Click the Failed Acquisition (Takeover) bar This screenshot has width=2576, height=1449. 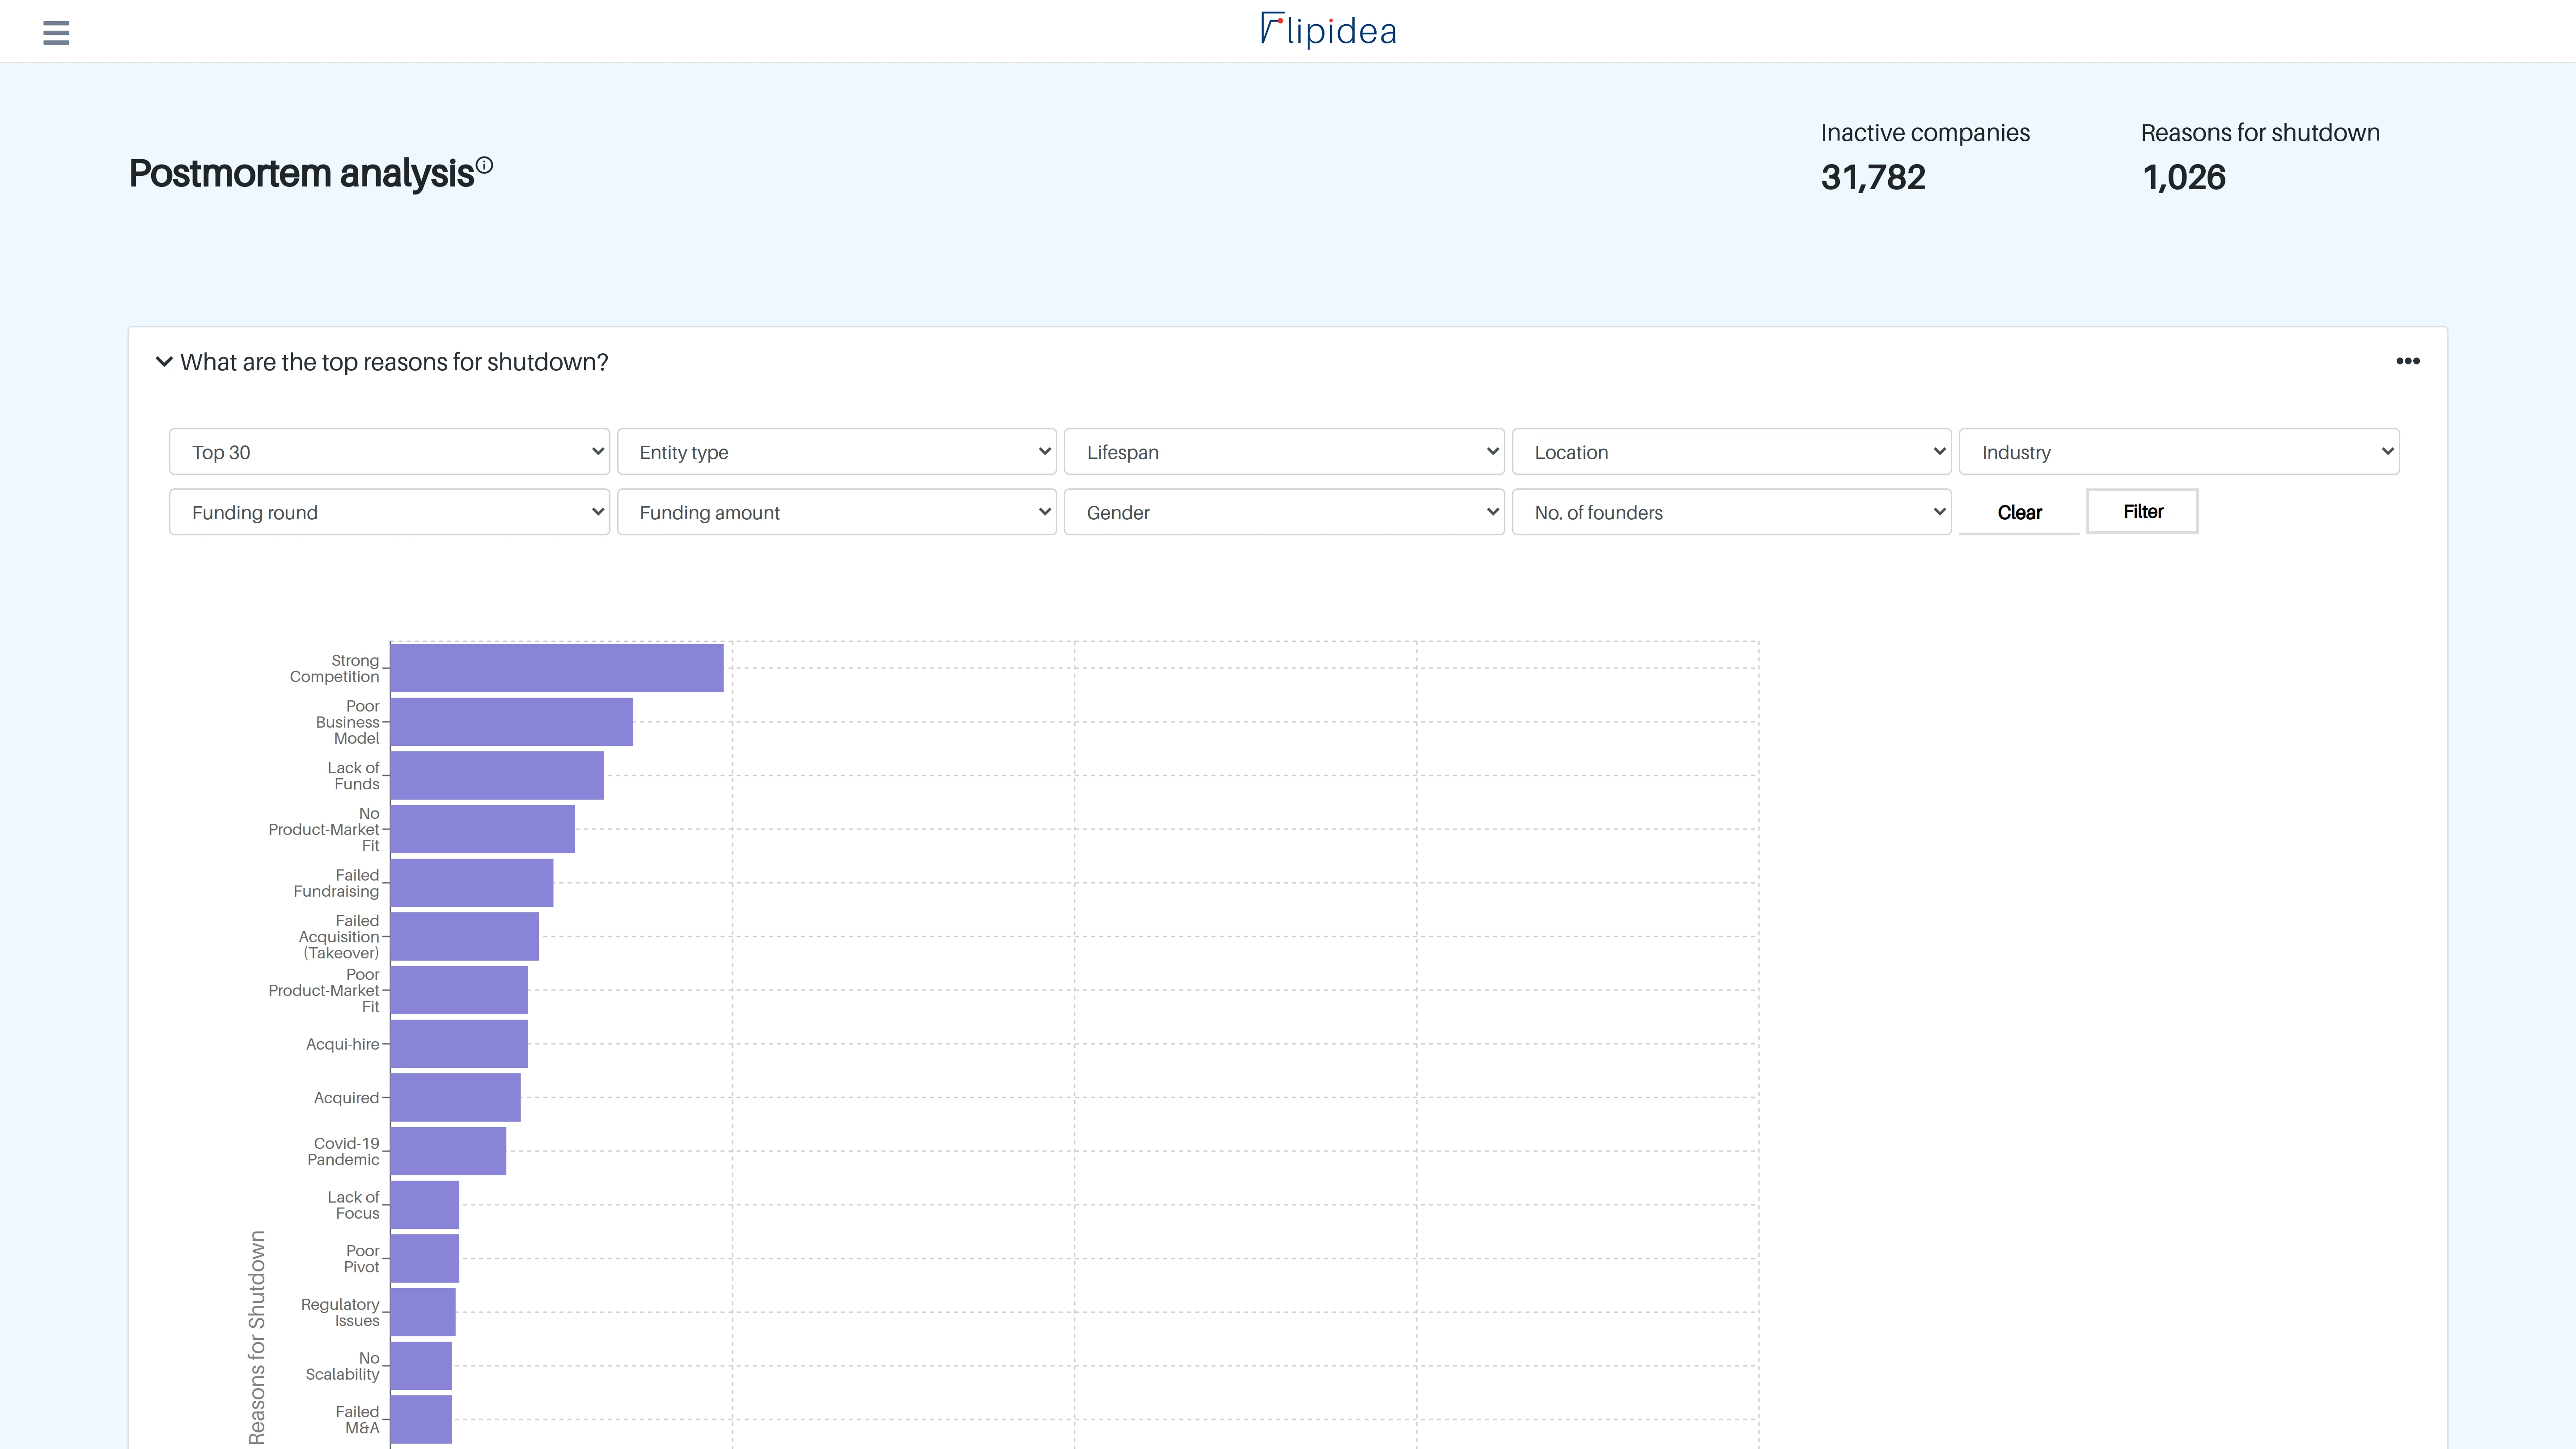465,936
